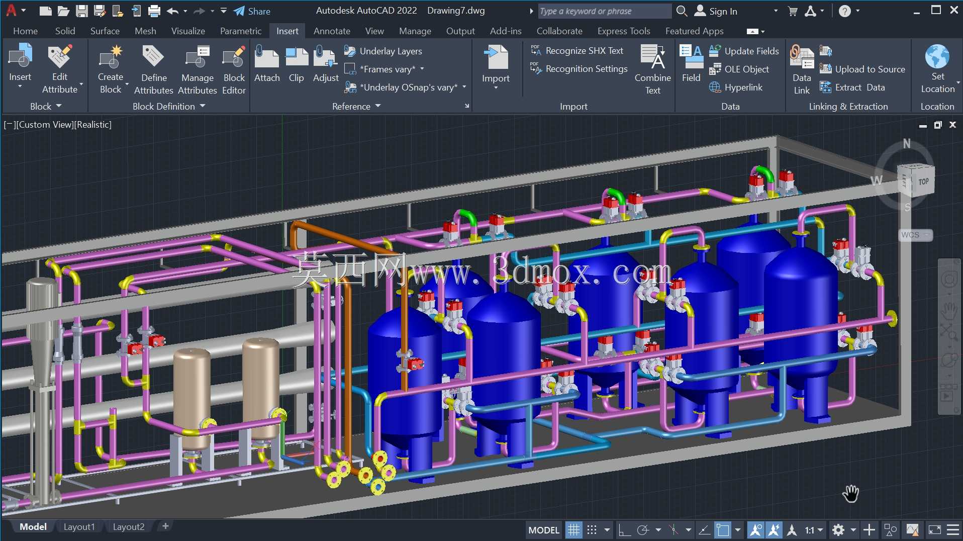Click the keyword search input field
This screenshot has height=541, width=963.
click(605, 11)
